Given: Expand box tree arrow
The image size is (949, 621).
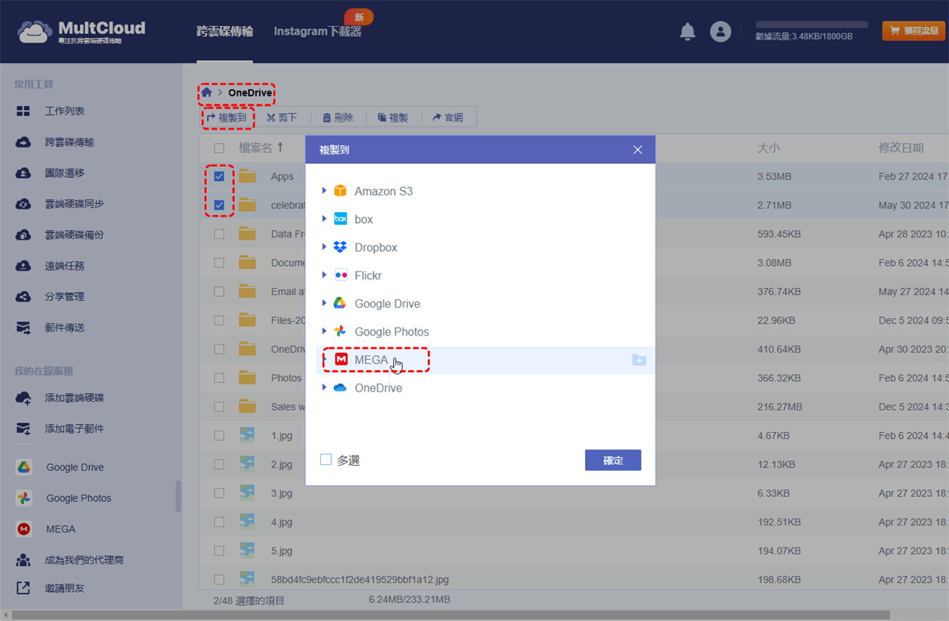Looking at the screenshot, I should click(x=324, y=219).
